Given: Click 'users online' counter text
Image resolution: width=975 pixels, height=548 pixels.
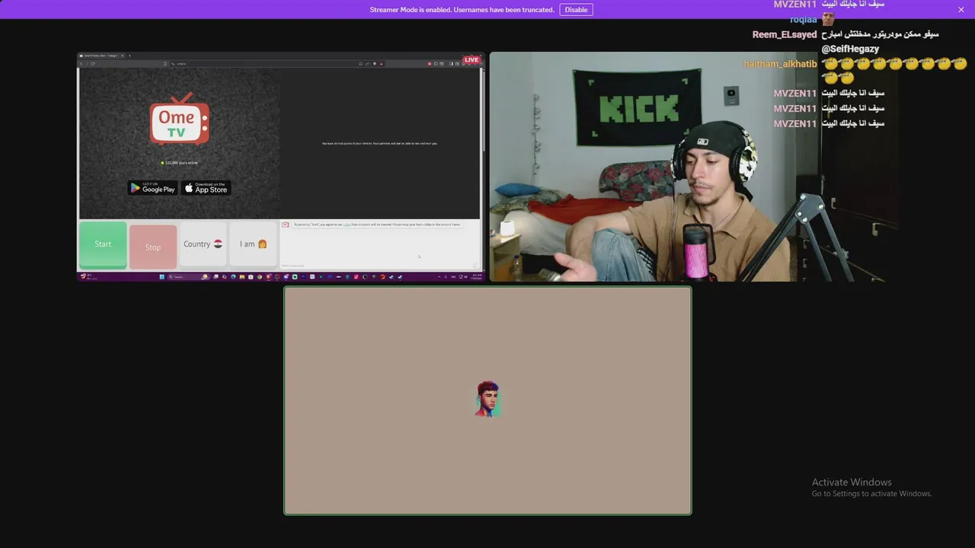Looking at the screenshot, I should (181, 163).
